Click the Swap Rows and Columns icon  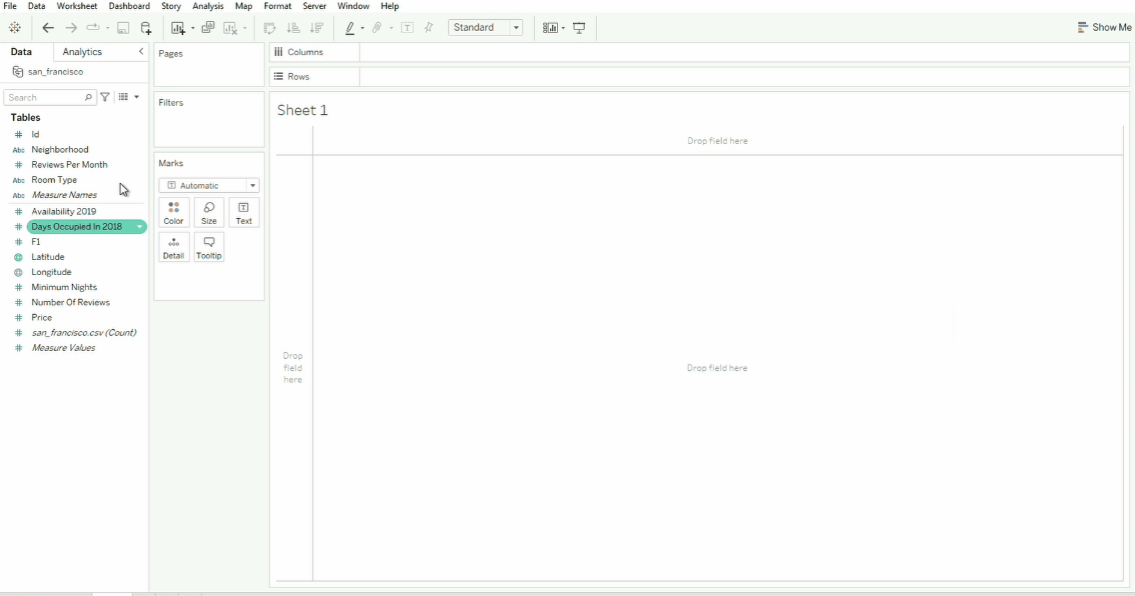[x=270, y=28]
